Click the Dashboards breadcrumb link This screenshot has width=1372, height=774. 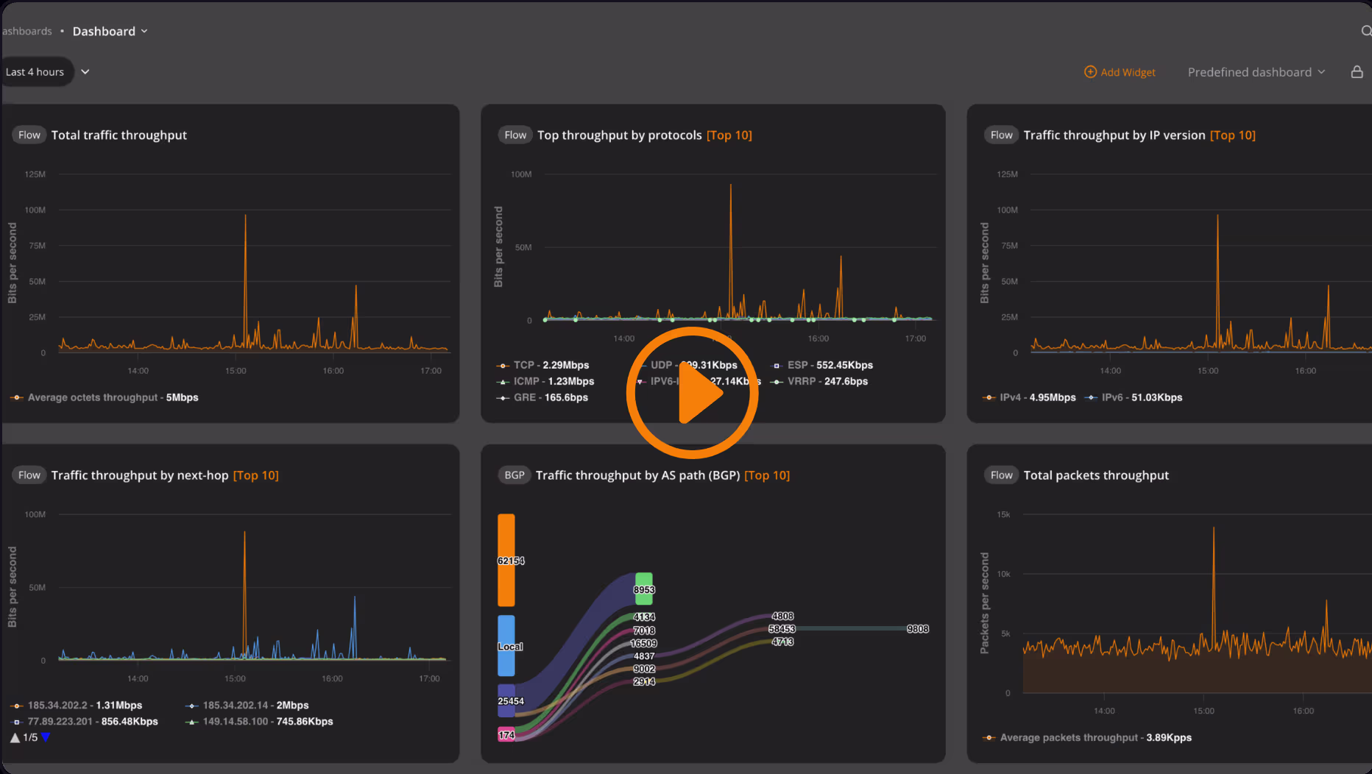26,31
